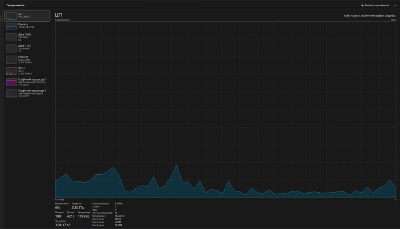
Task: Click the '60 секунд' time axis label
Action: point(60,200)
